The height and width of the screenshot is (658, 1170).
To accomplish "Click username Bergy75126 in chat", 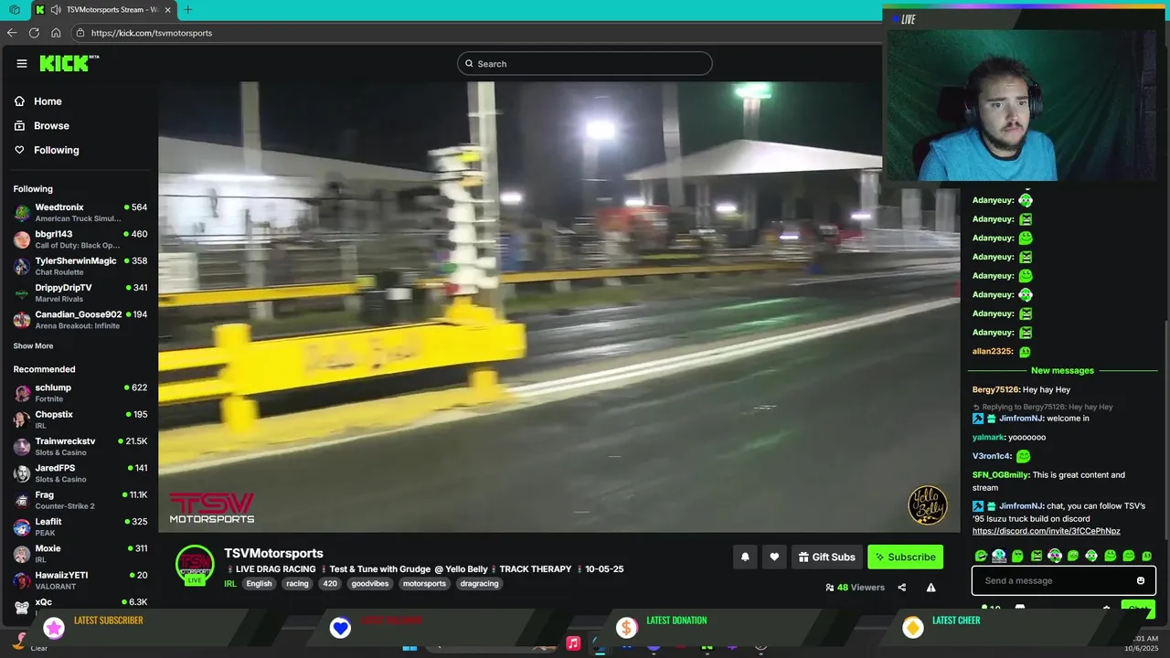I will coord(996,390).
